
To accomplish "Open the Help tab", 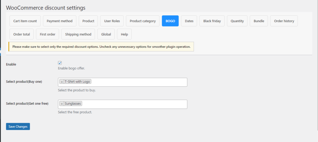I will (124, 34).
